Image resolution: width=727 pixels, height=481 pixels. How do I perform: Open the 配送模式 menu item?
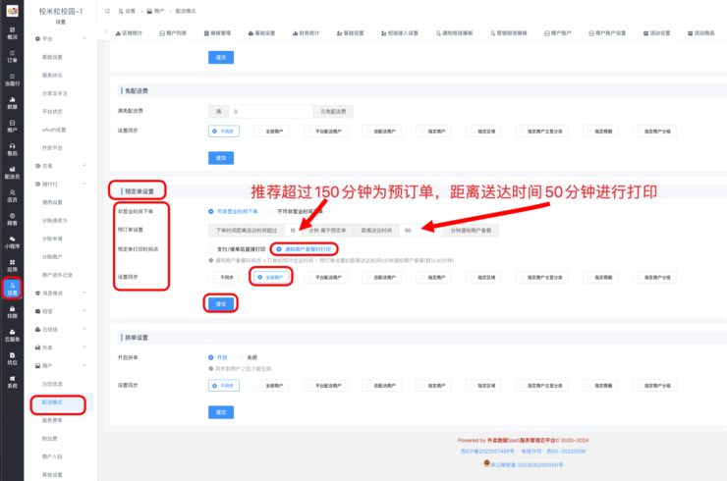pyautogui.click(x=52, y=402)
